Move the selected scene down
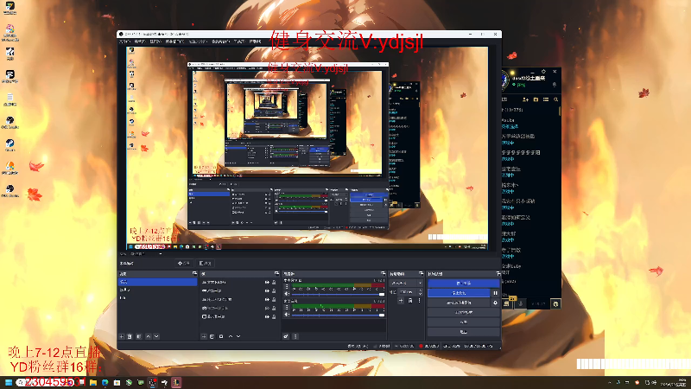Viewport: 691px width, 389px height. [156, 336]
